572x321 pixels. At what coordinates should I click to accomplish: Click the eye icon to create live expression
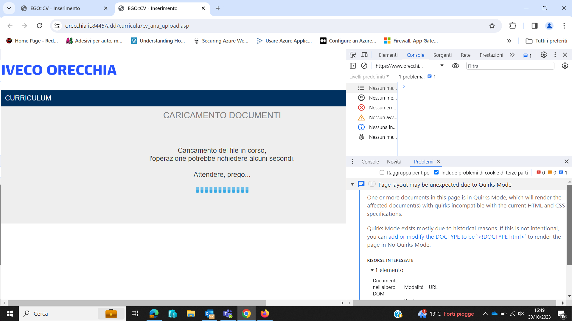455,66
